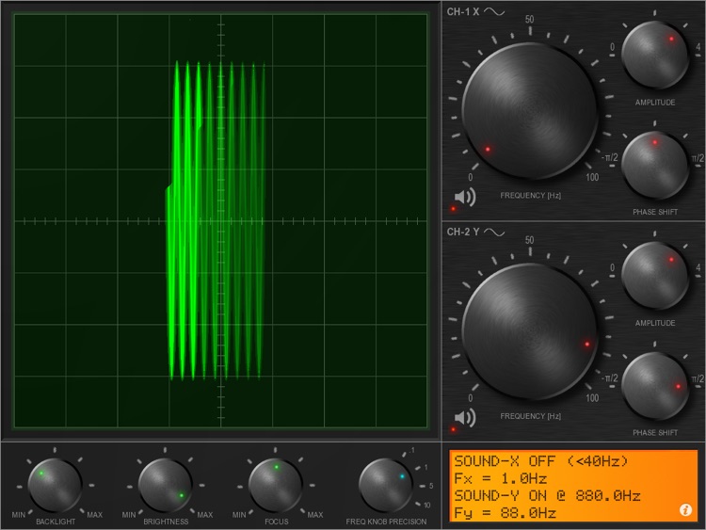706x530 pixels.
Task: Click the 100 mark on CH-1 frequency dial
Action: click(591, 177)
